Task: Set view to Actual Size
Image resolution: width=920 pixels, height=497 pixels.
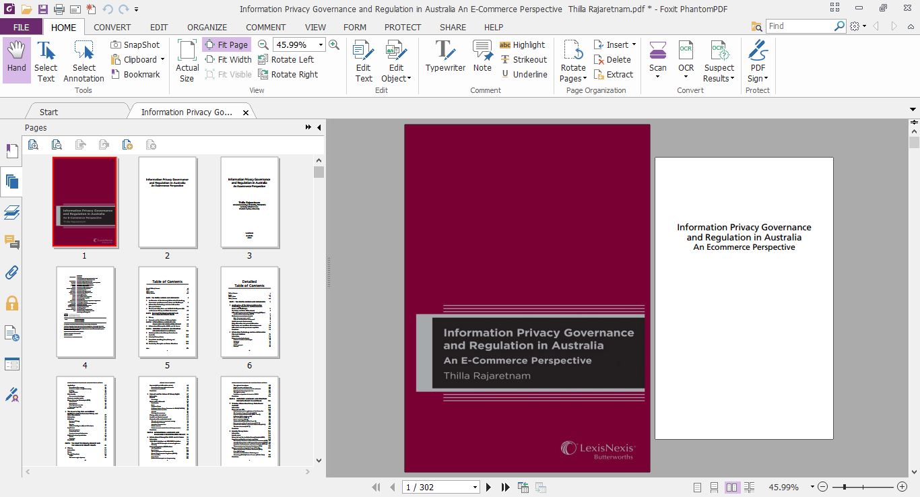Action: click(x=187, y=61)
